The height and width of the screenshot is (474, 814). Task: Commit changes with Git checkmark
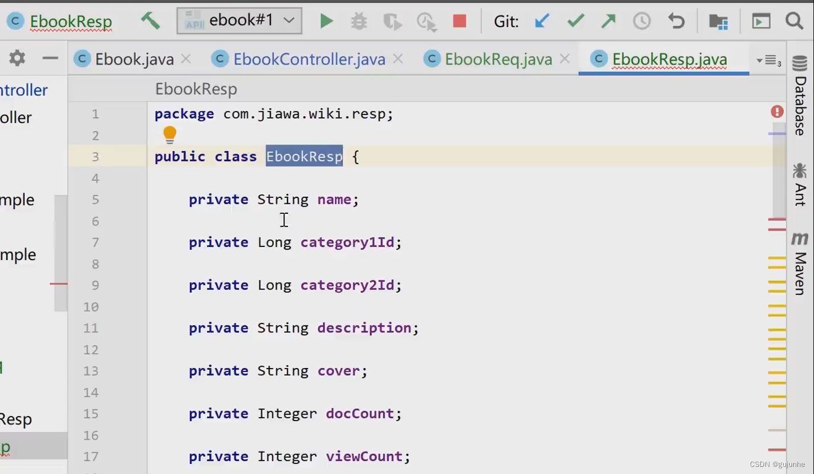tap(575, 21)
